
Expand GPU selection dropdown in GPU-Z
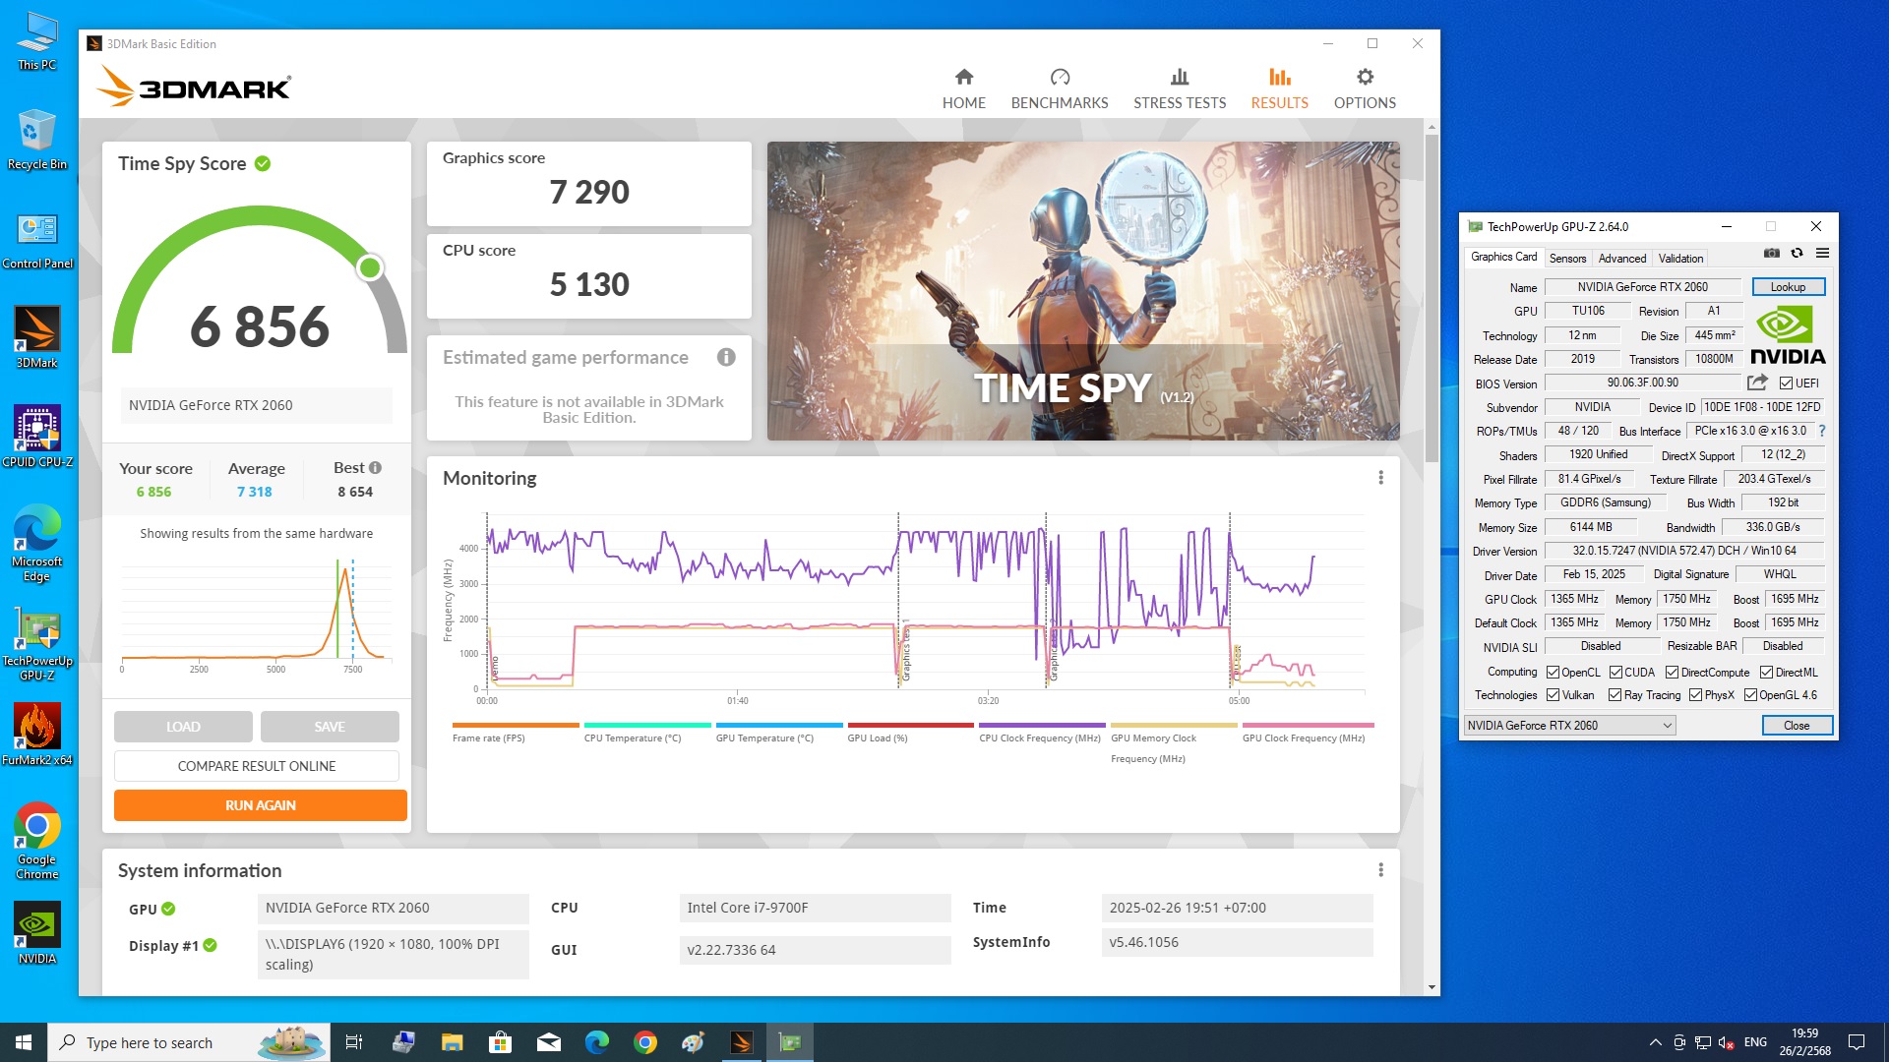[1667, 726]
